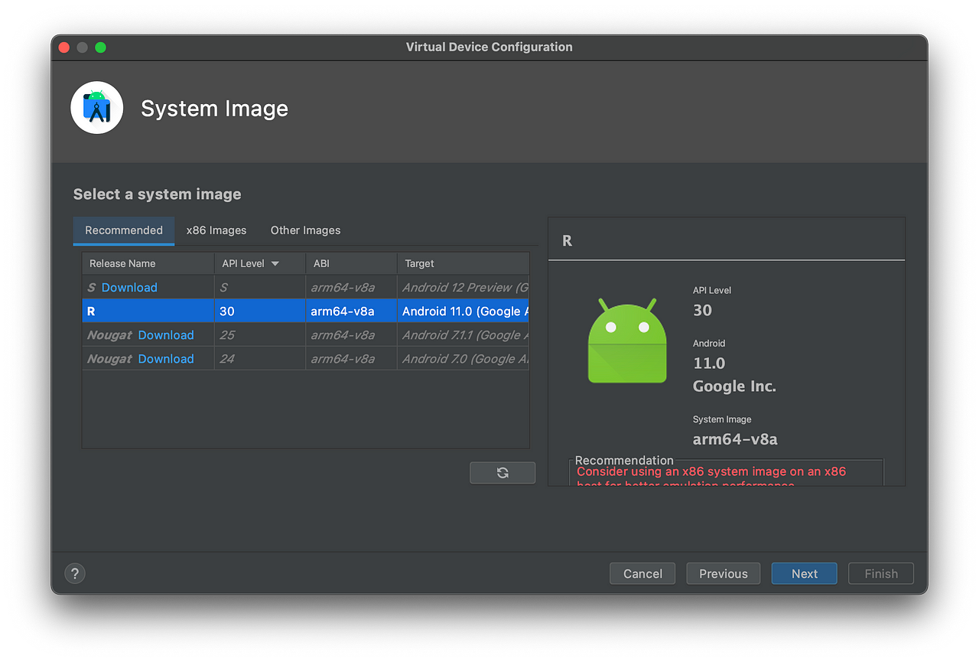Switch to the Recommended tab

click(124, 230)
